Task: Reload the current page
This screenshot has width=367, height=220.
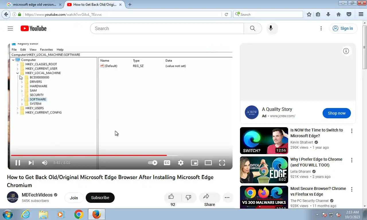Action: point(226,14)
